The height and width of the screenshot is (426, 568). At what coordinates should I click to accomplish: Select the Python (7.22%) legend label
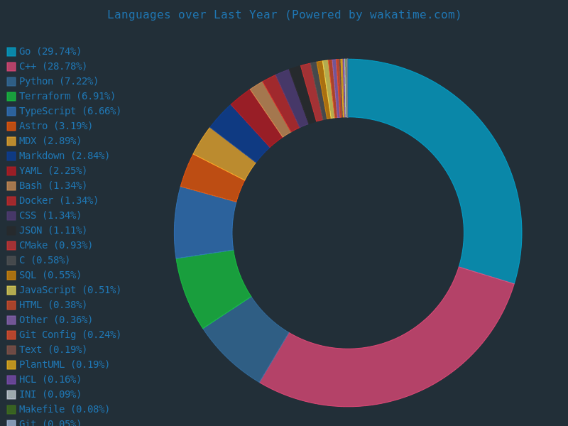pos(58,82)
